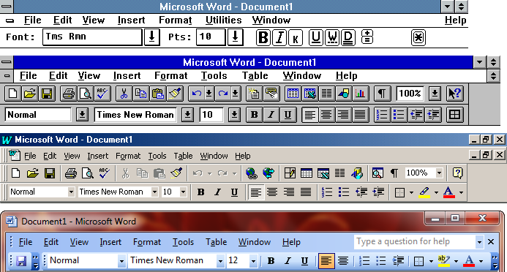Click Tables and Borders pencil icon in W-logo window
Image resolution: width=507 pixels, height=272 pixels.
coord(290,173)
